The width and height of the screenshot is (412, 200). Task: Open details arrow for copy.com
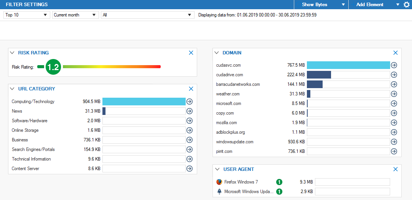tap(394, 113)
